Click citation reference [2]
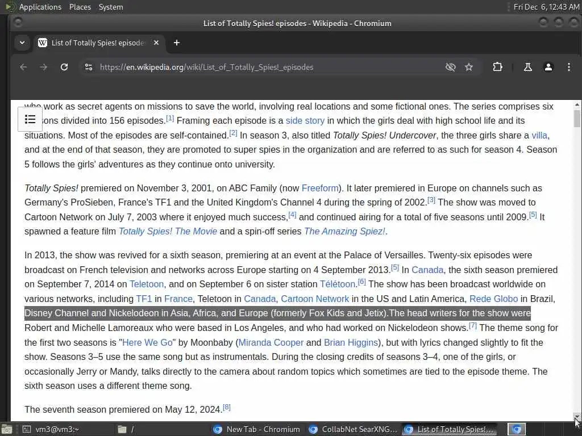 pyautogui.click(x=233, y=133)
